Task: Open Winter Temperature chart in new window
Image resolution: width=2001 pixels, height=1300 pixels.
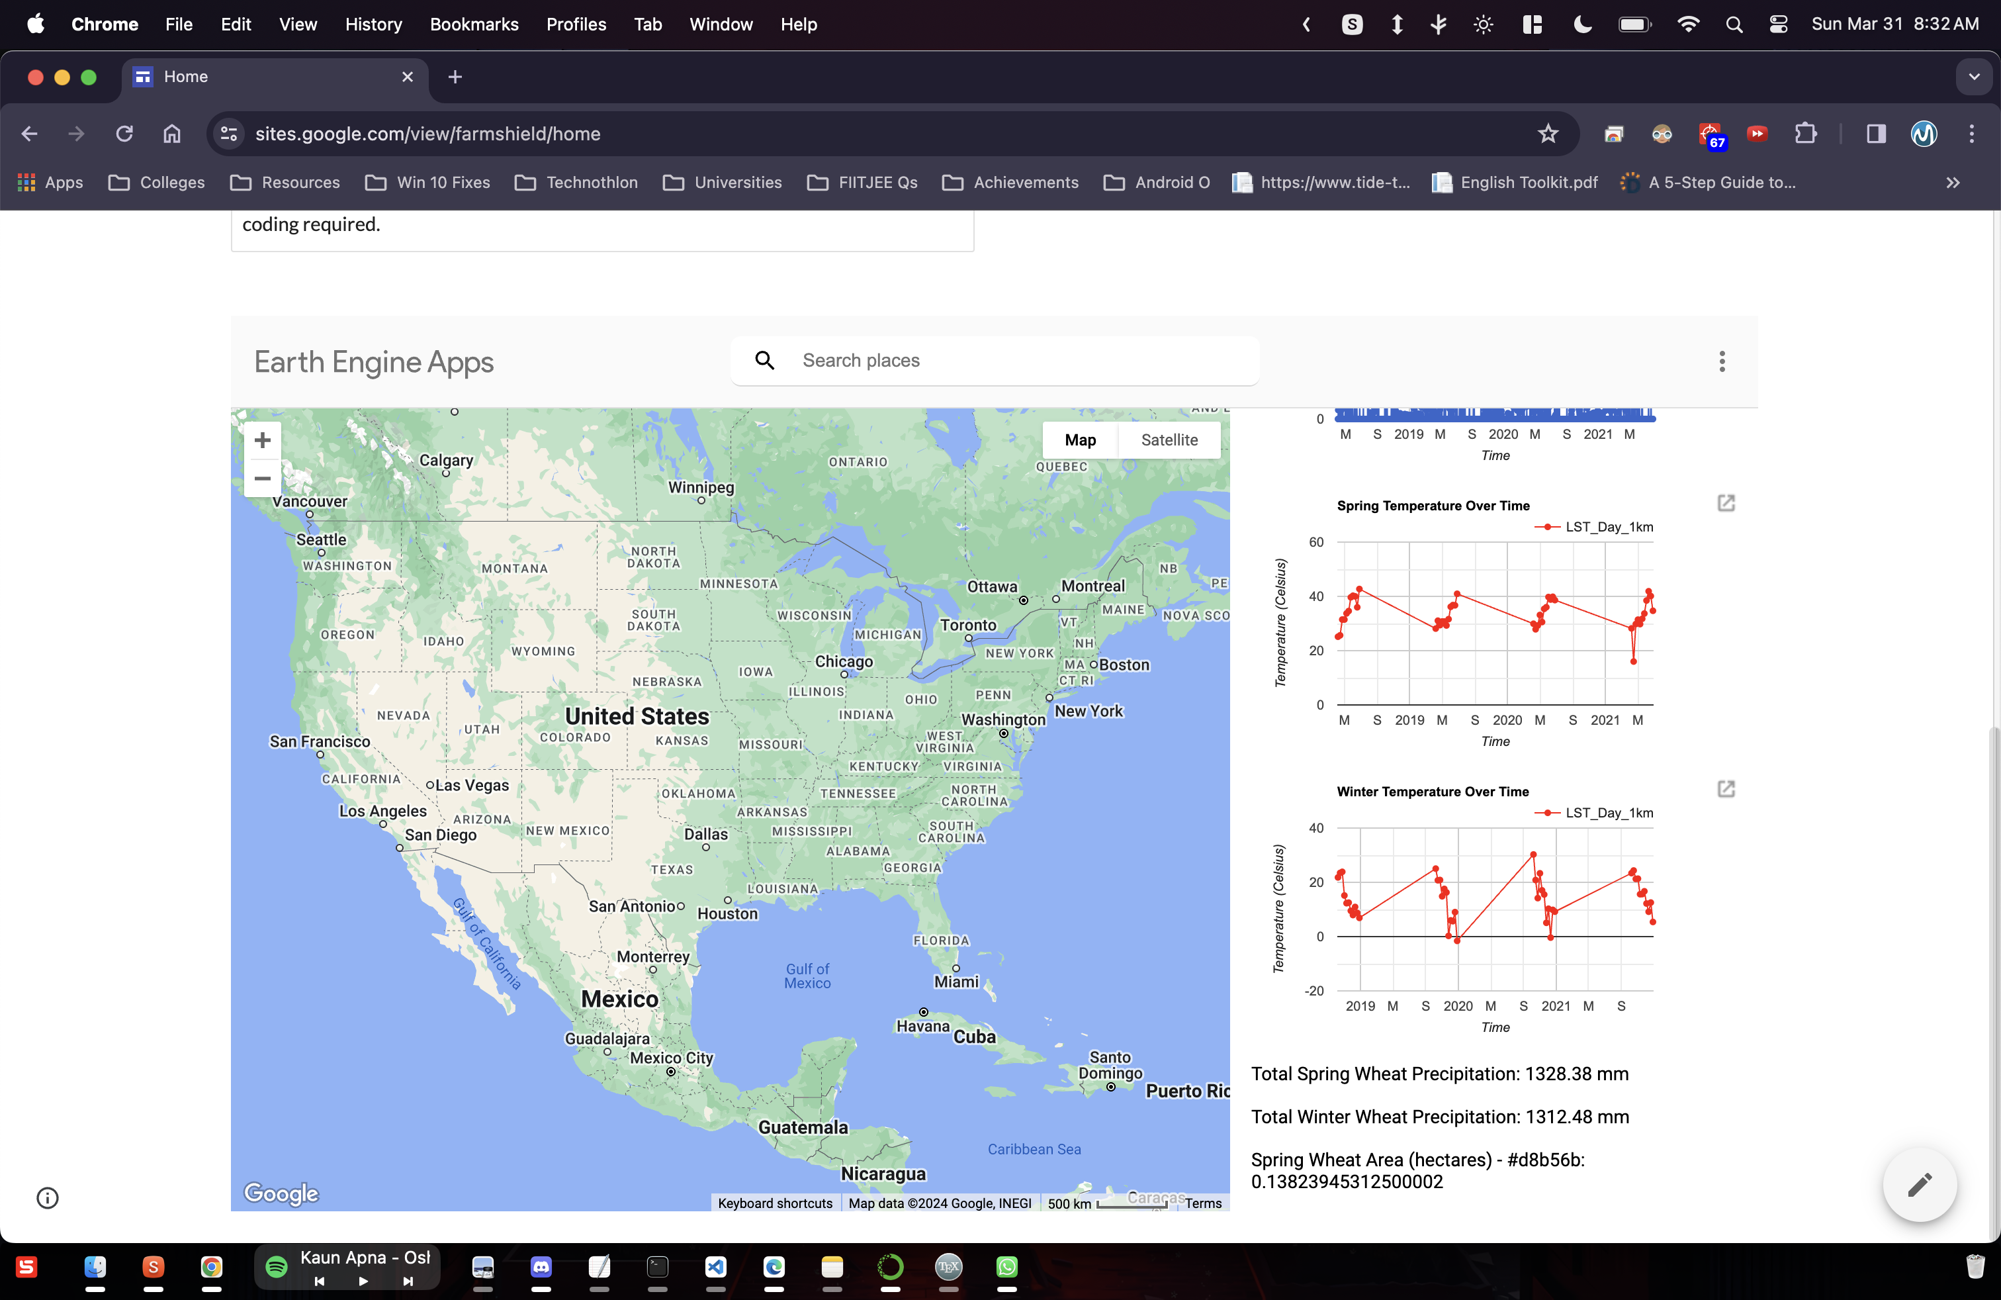Action: click(x=1725, y=789)
